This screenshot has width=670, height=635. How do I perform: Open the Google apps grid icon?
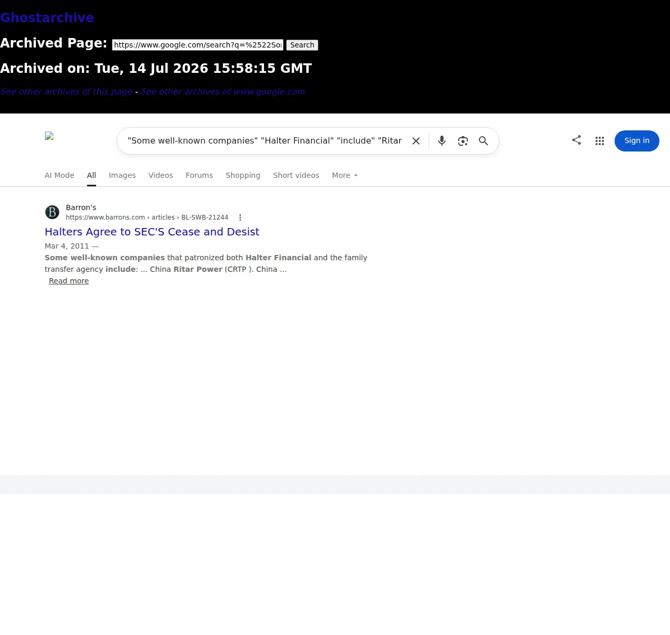(x=600, y=141)
